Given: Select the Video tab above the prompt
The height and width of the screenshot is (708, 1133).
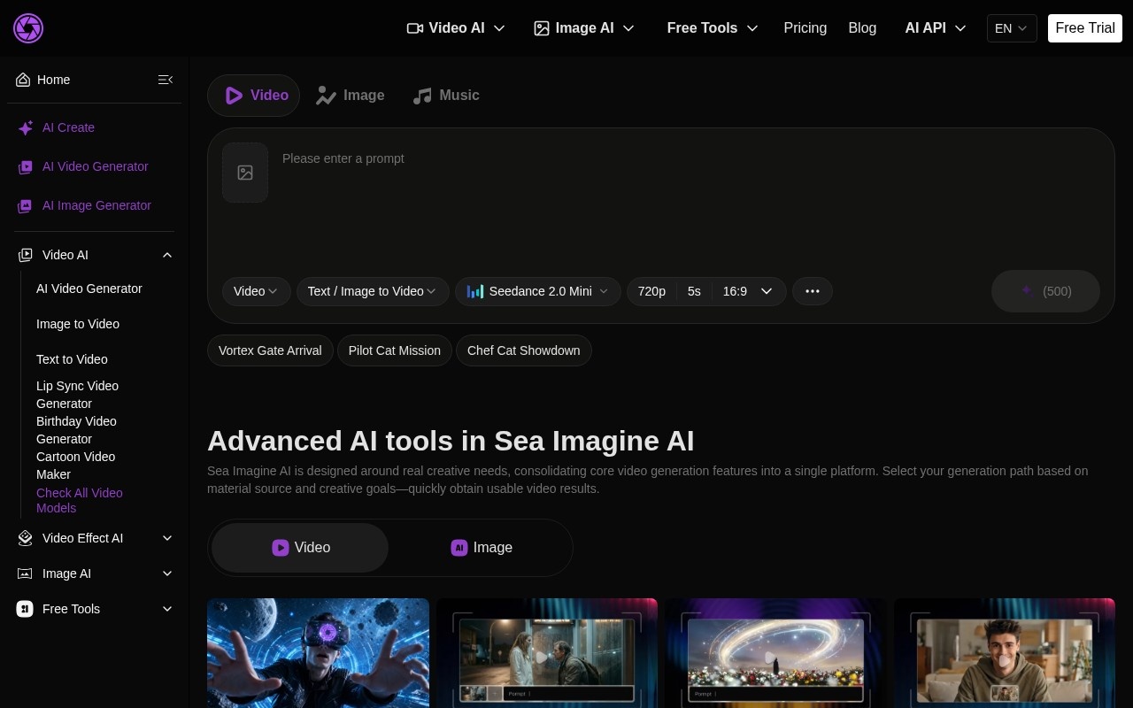Looking at the screenshot, I should pyautogui.click(x=254, y=96).
